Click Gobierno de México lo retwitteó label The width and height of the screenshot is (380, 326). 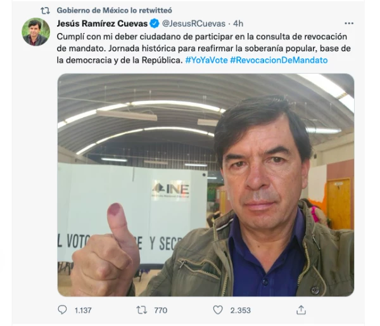click(x=114, y=10)
